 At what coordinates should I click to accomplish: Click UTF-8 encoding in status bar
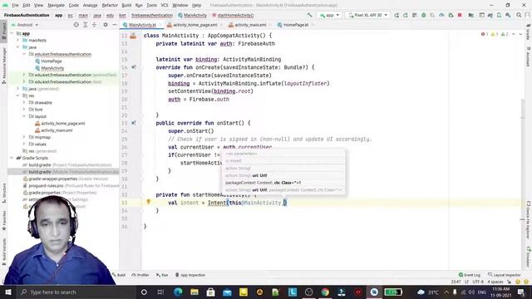pos(478,282)
